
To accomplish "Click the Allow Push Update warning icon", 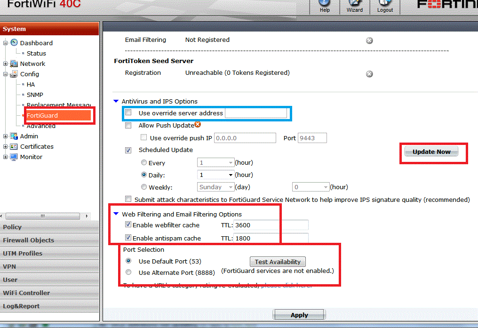I will tap(198, 124).
